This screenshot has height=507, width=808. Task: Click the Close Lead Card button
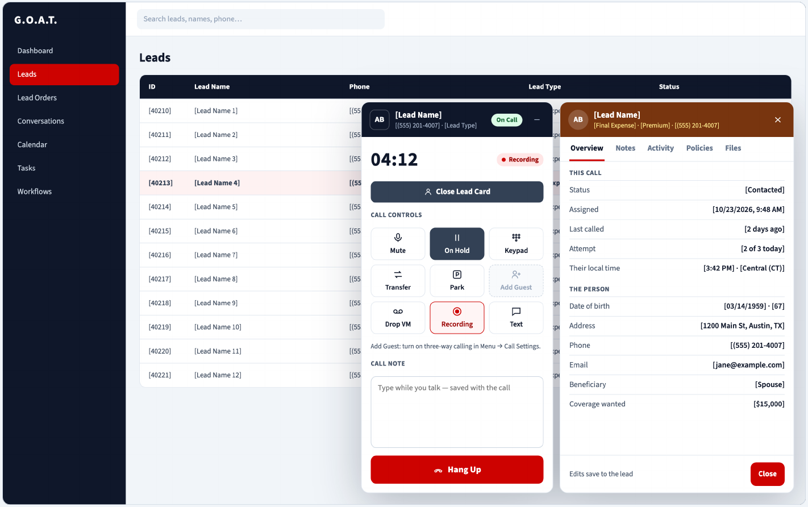(x=457, y=192)
